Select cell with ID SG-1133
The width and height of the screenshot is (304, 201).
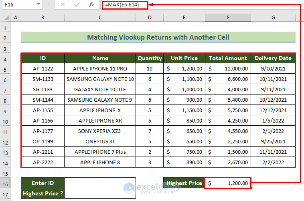(x=43, y=89)
